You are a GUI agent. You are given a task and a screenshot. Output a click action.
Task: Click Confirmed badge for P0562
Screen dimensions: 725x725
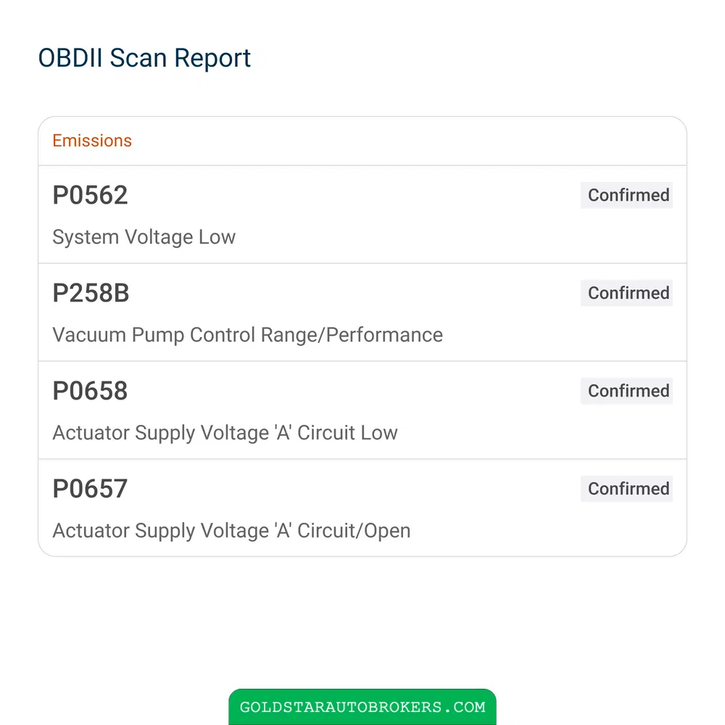pos(626,195)
